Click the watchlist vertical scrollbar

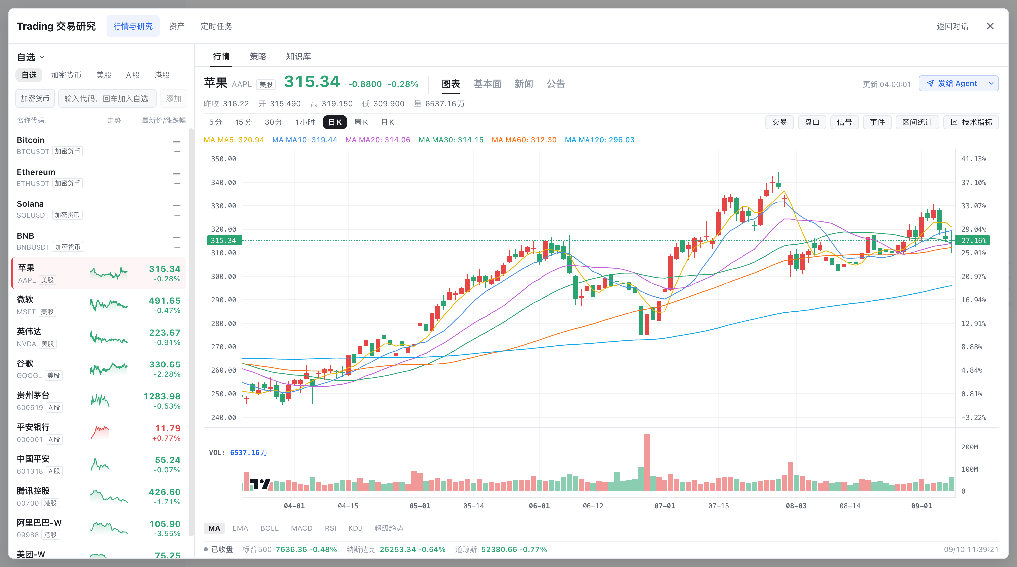tap(191, 332)
